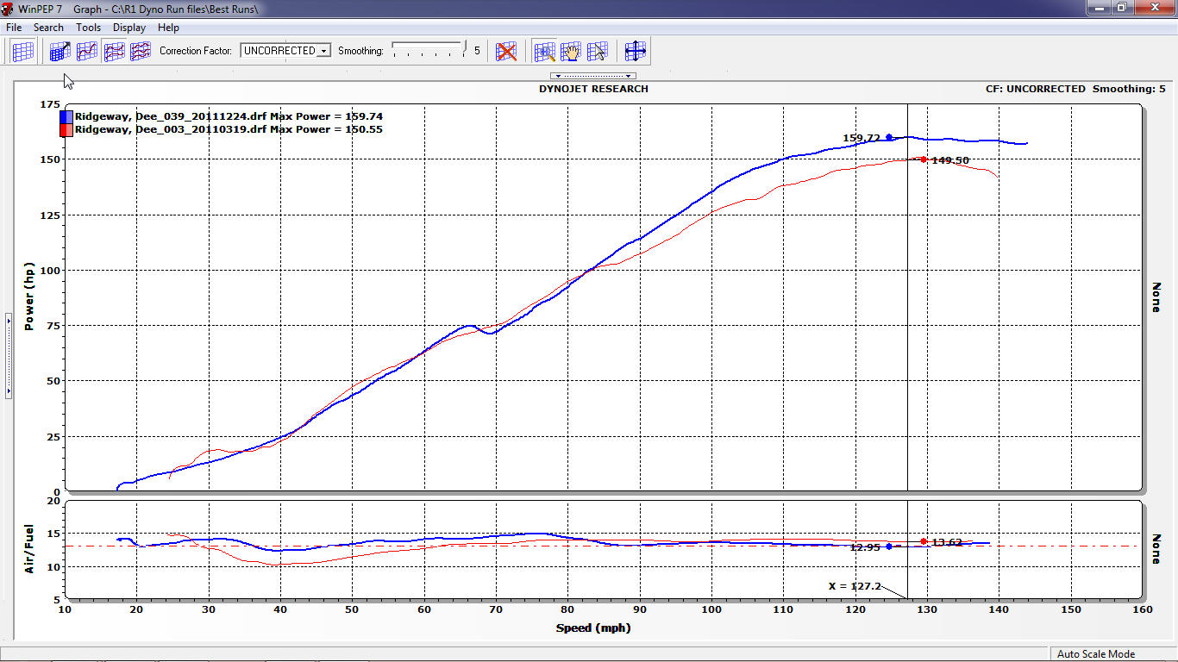Open the Correction Factor dropdown
1178x662 pixels.
[323, 51]
